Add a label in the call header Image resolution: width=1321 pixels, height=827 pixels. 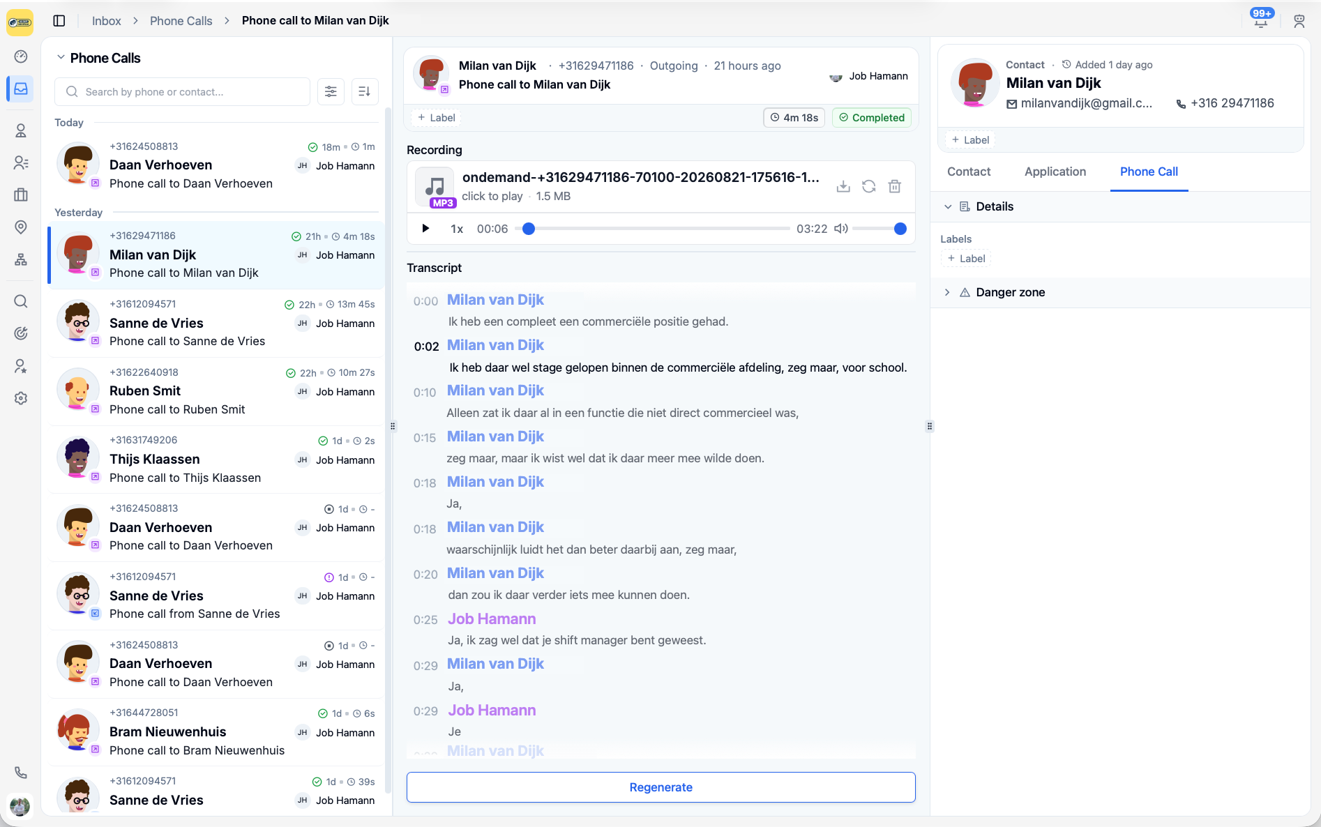(437, 118)
